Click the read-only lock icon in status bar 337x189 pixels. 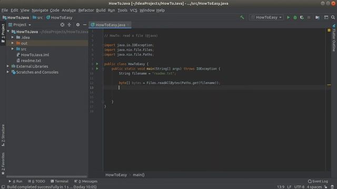click(325, 187)
